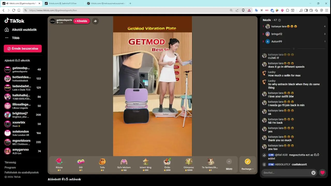Open Feltételek és szabályzatok footer link
Screen dimensions: 331x186
(21, 172)
